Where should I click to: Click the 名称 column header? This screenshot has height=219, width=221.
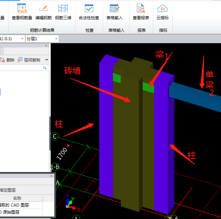17,198
